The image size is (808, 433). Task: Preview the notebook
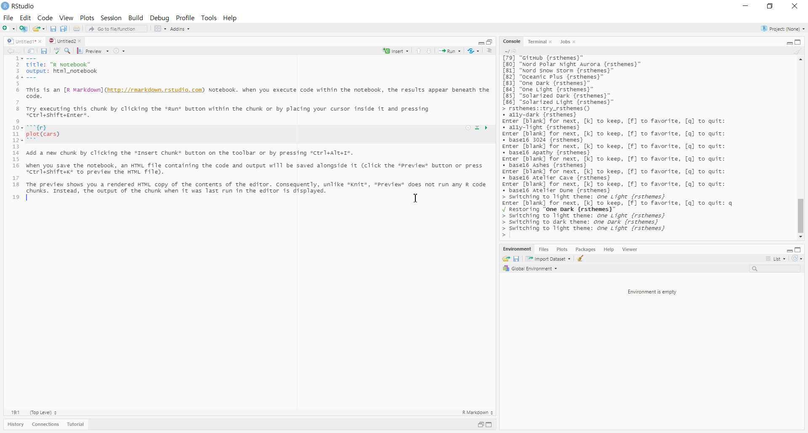pos(90,51)
